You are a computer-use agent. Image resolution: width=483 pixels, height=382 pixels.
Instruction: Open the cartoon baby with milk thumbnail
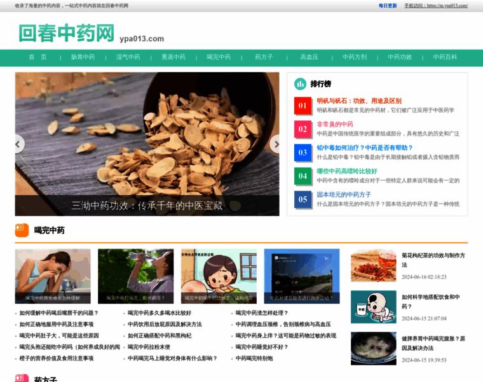(373, 307)
